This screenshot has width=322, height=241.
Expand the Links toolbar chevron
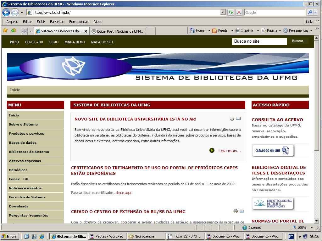317,21
